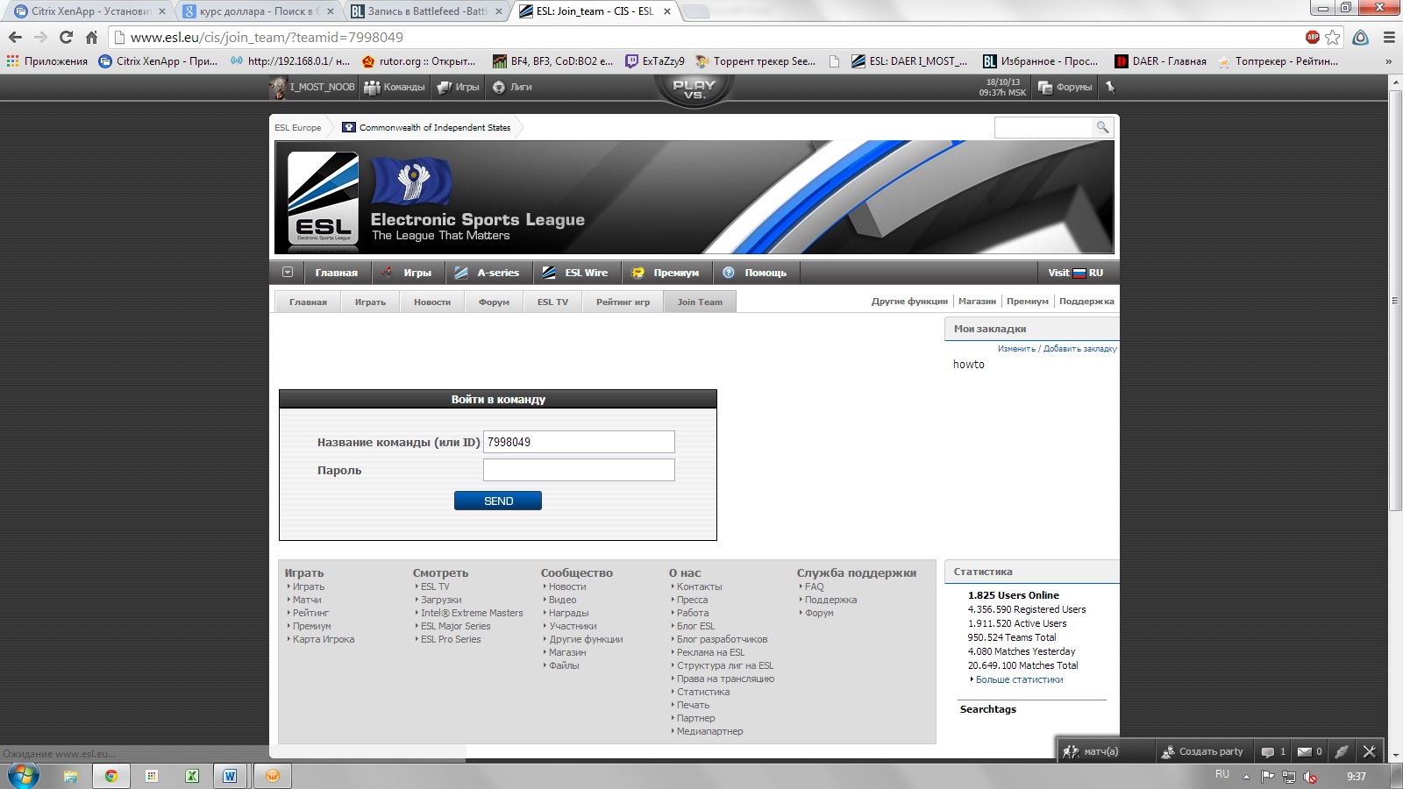Click the team name ID field
The width and height of the screenshot is (1403, 789).
tap(579, 442)
